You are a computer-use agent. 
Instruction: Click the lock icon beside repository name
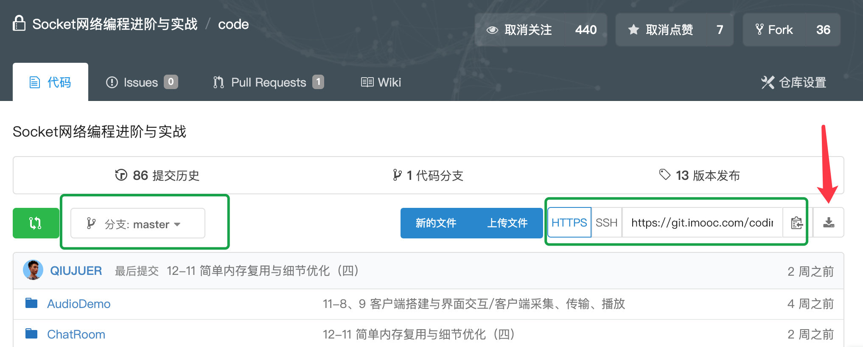click(19, 23)
